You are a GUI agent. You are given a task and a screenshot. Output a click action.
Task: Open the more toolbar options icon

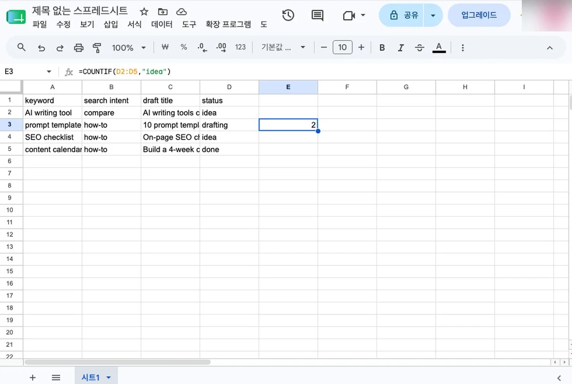[462, 48]
